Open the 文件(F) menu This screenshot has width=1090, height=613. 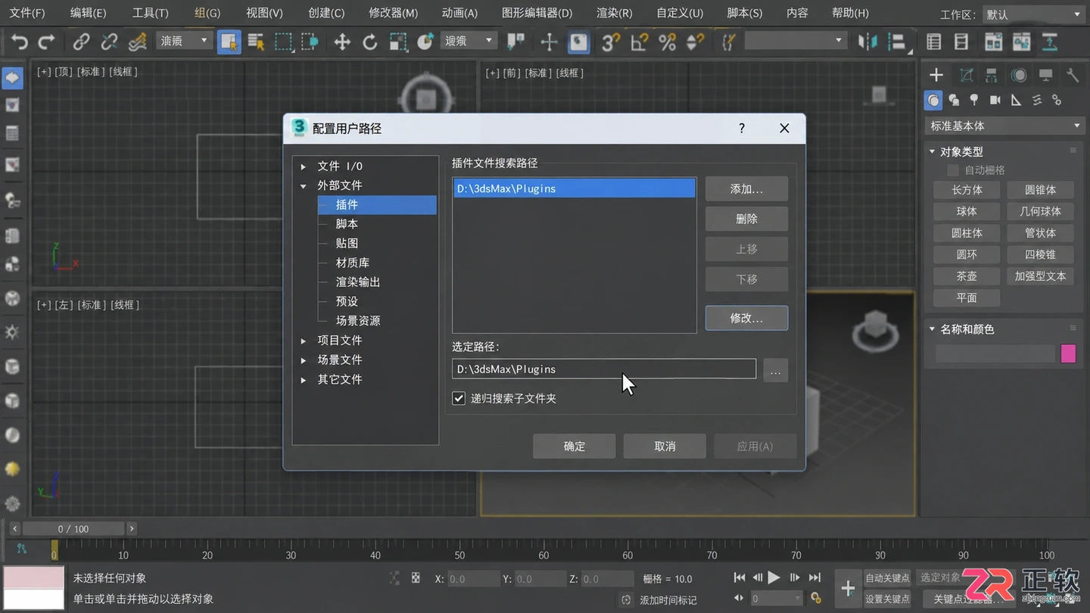pyautogui.click(x=27, y=13)
